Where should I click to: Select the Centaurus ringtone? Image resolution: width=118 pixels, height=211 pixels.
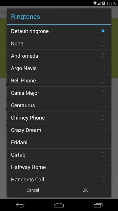tap(59, 105)
